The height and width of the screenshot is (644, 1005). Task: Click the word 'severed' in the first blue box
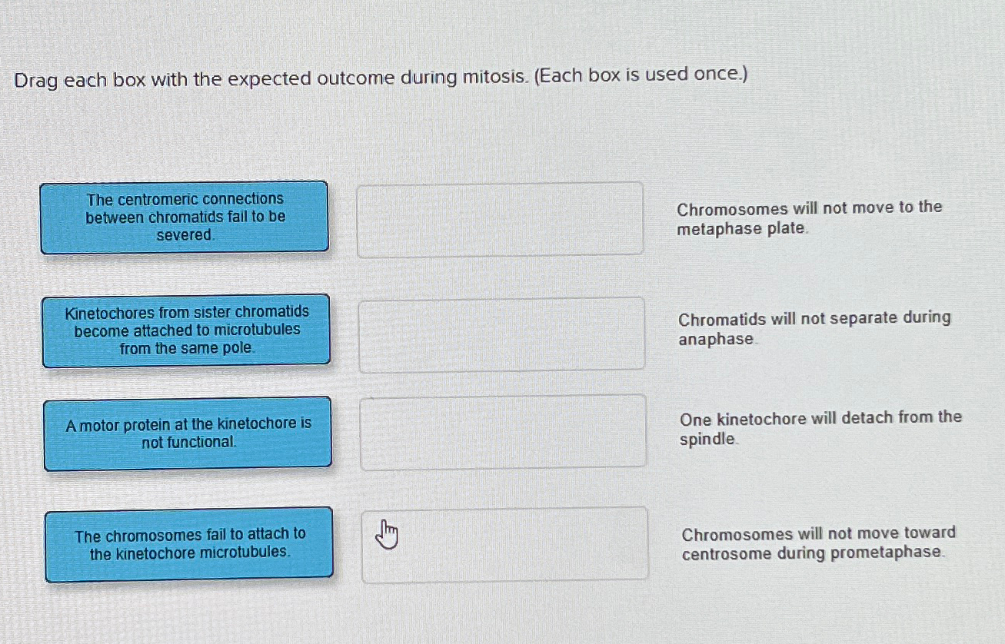tap(184, 234)
